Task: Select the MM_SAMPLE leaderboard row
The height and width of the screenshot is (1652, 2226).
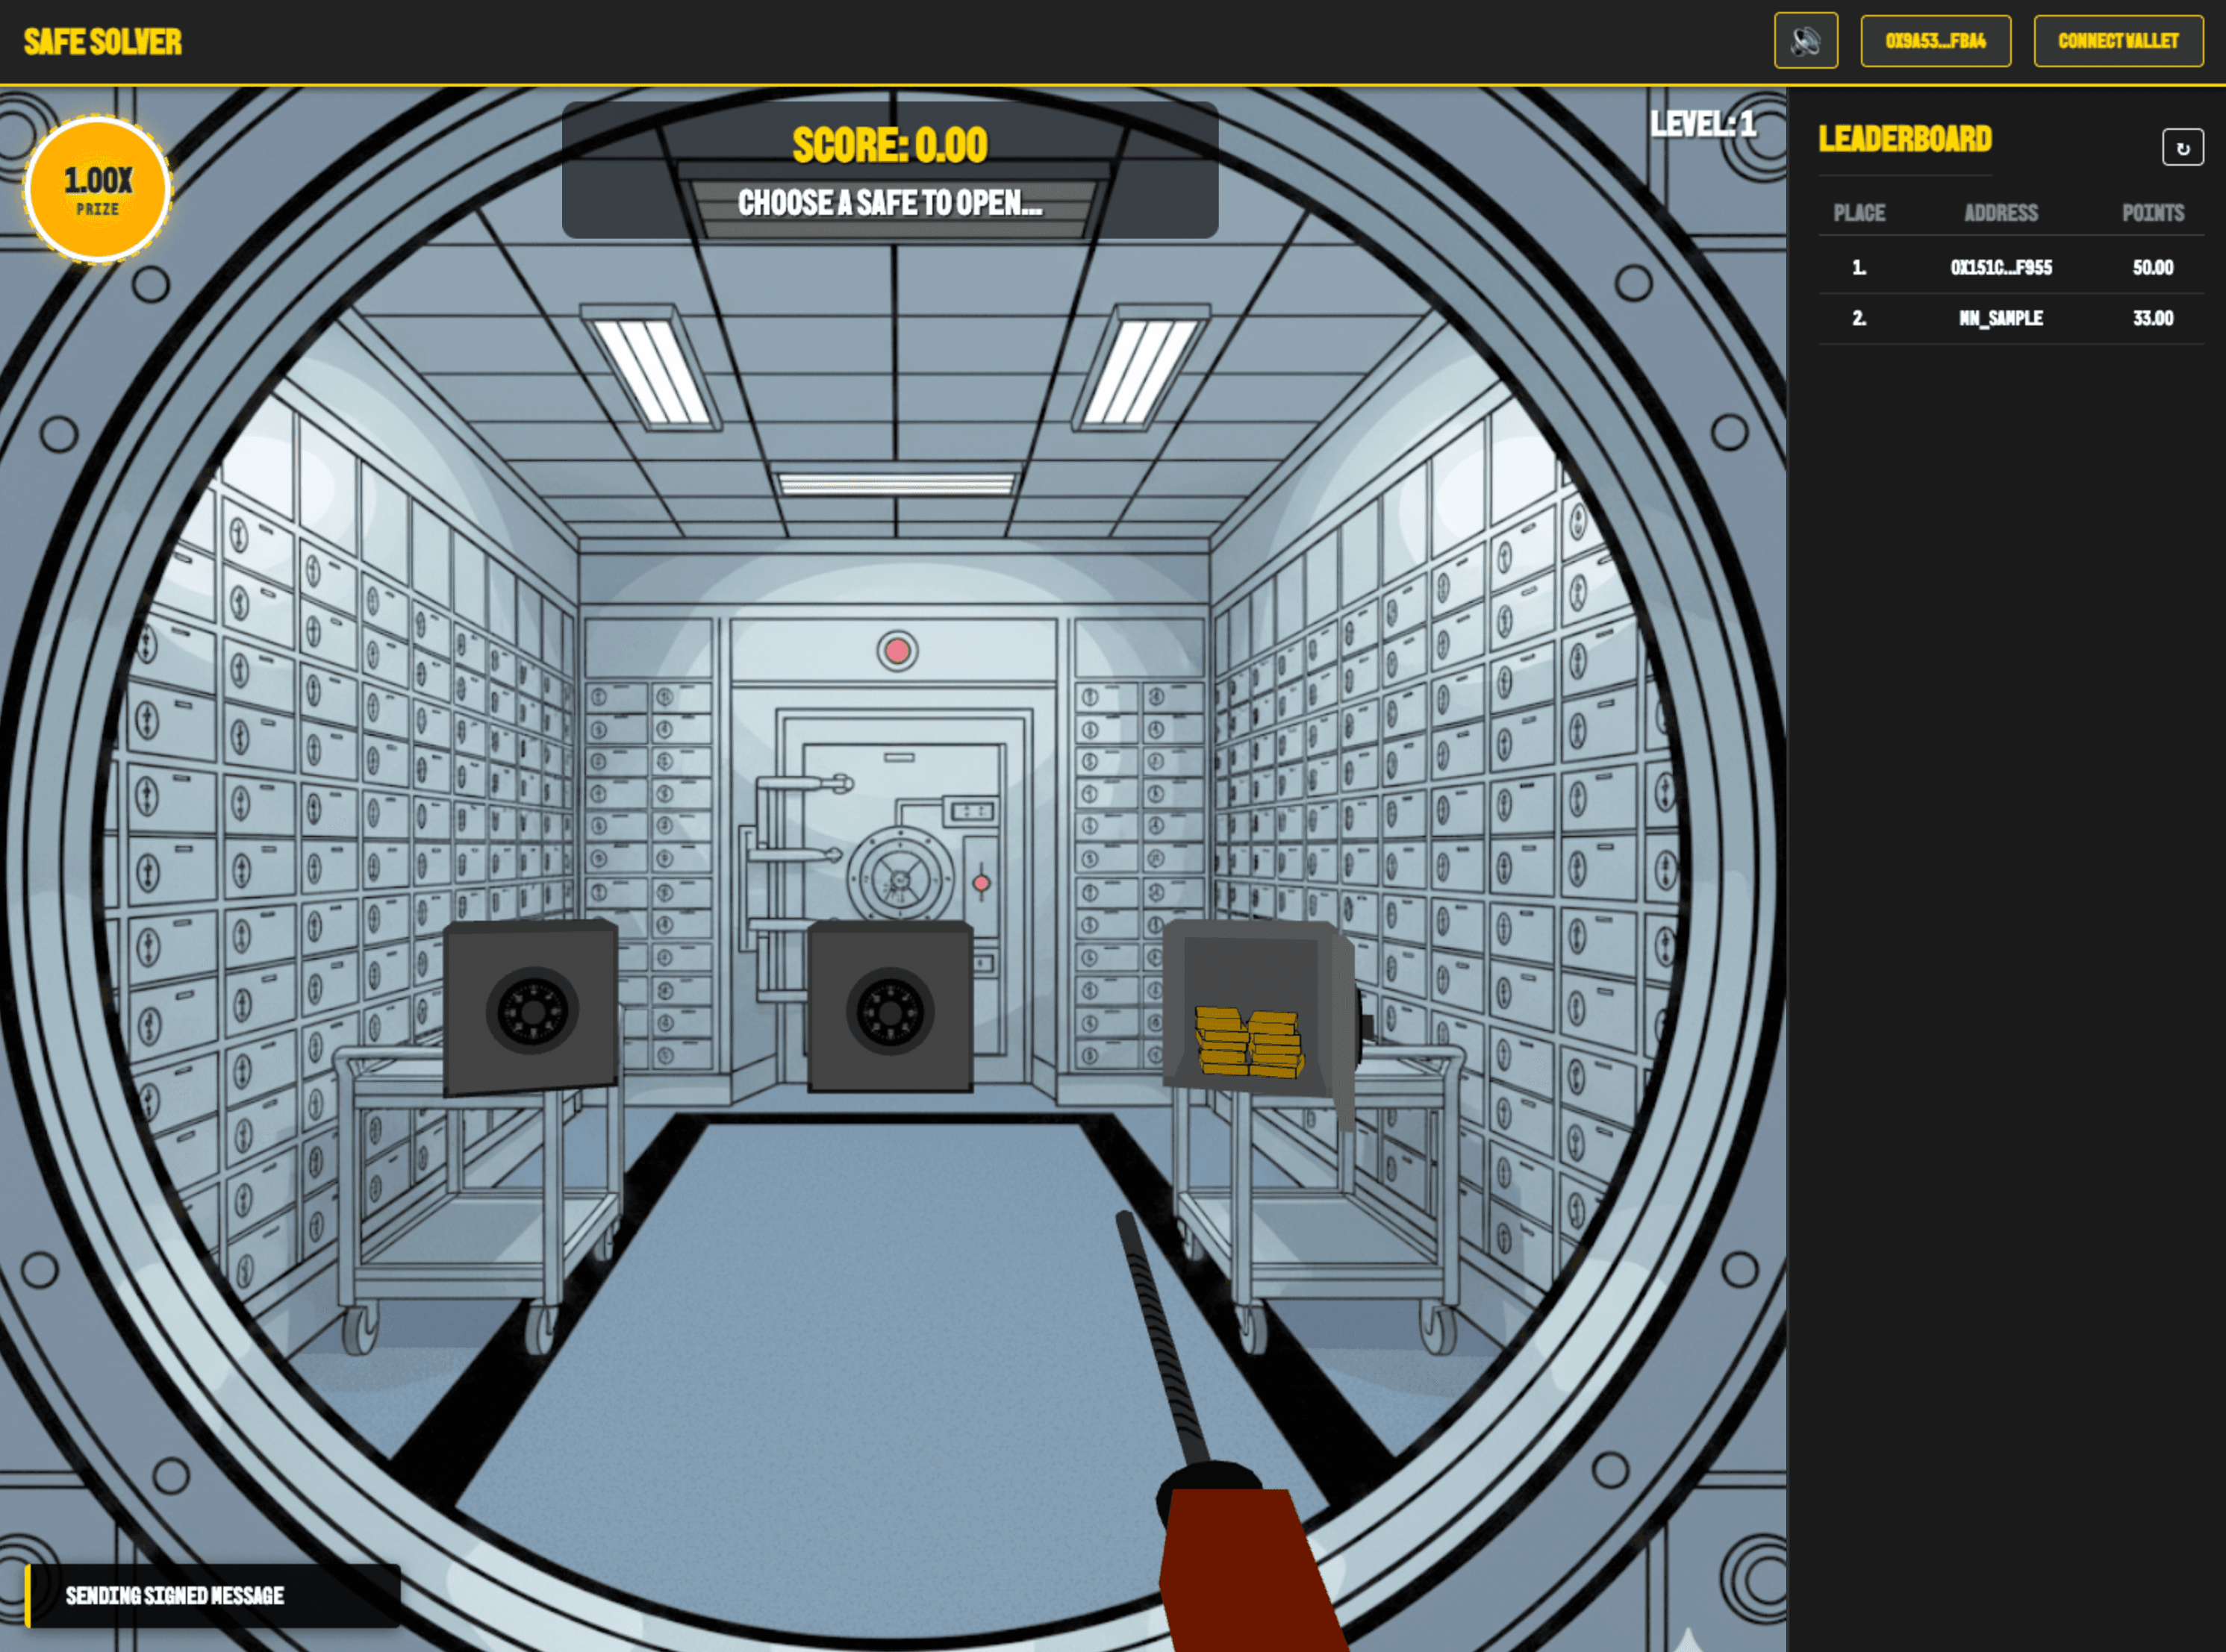Action: pyautogui.click(x=2001, y=318)
